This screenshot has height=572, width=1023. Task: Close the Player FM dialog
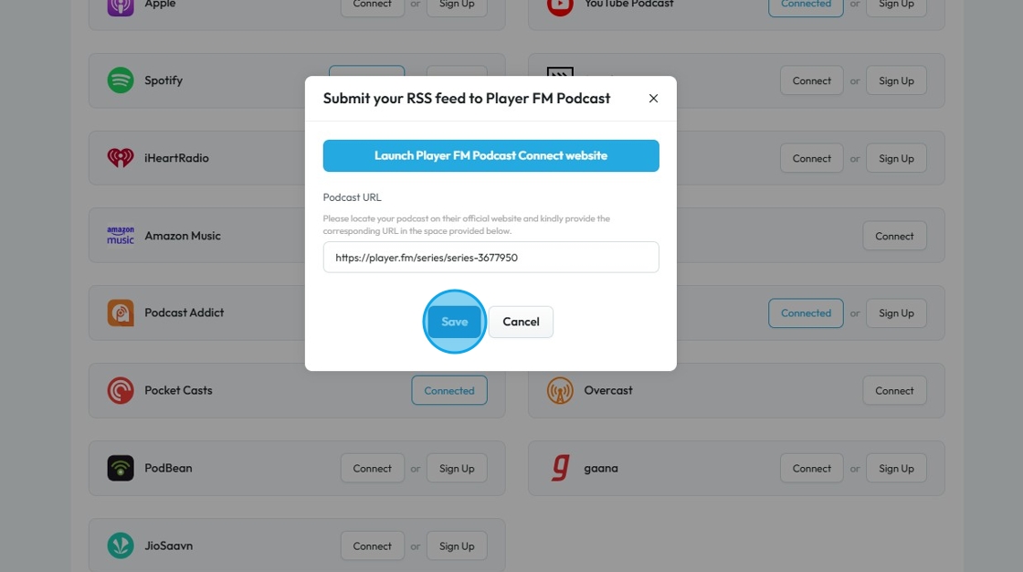click(x=653, y=99)
